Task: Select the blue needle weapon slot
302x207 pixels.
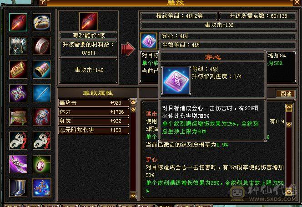Action: (x=42, y=93)
